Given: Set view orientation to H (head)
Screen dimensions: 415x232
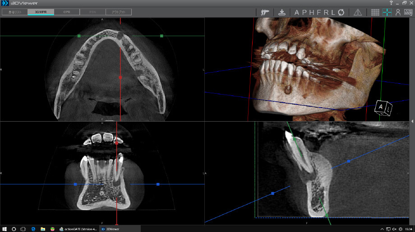Looking at the screenshot, I should pos(312,12).
